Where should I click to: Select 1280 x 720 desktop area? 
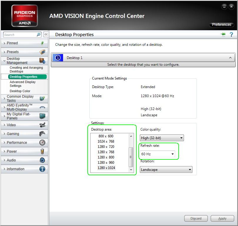[106, 147]
